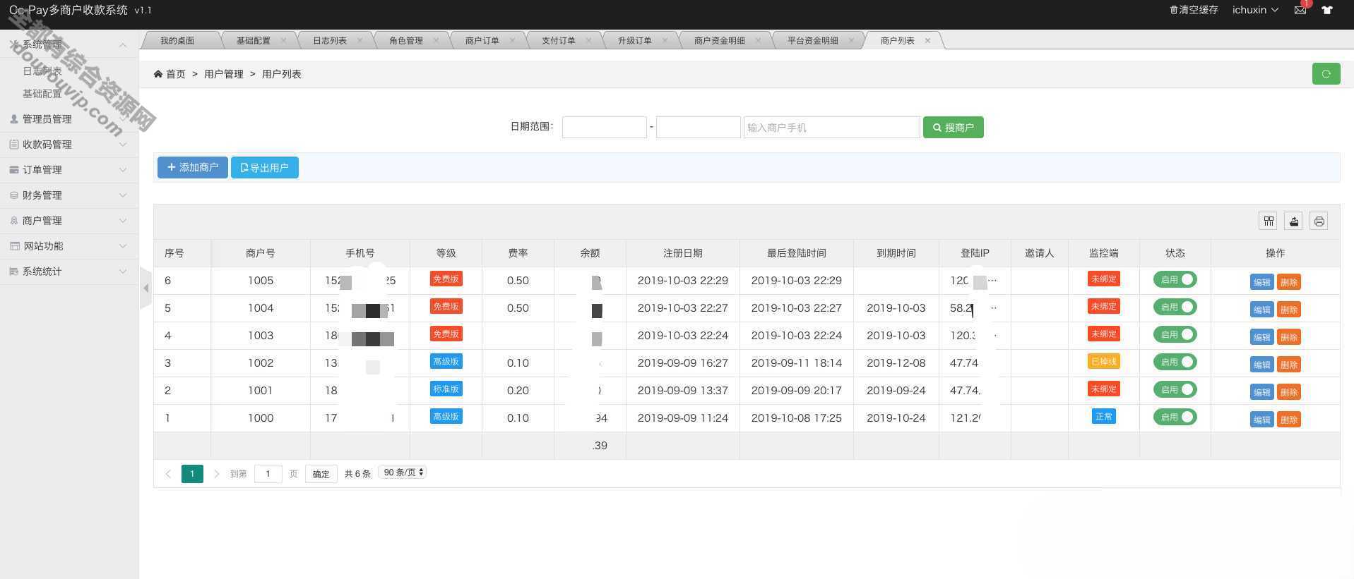Screen dimensions: 1354x579
Task: Close the 平台资金明细 tab
Action: click(x=851, y=40)
